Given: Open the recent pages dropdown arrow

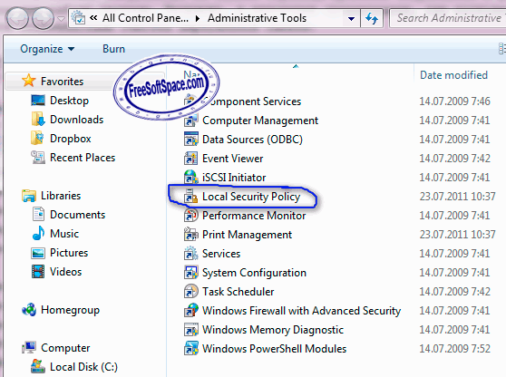Looking at the screenshot, I should pos(61,19).
